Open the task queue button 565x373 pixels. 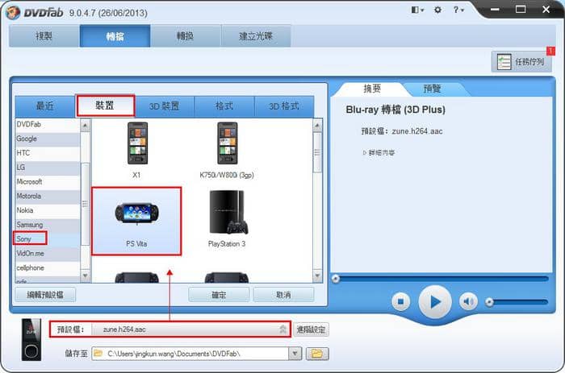521,62
